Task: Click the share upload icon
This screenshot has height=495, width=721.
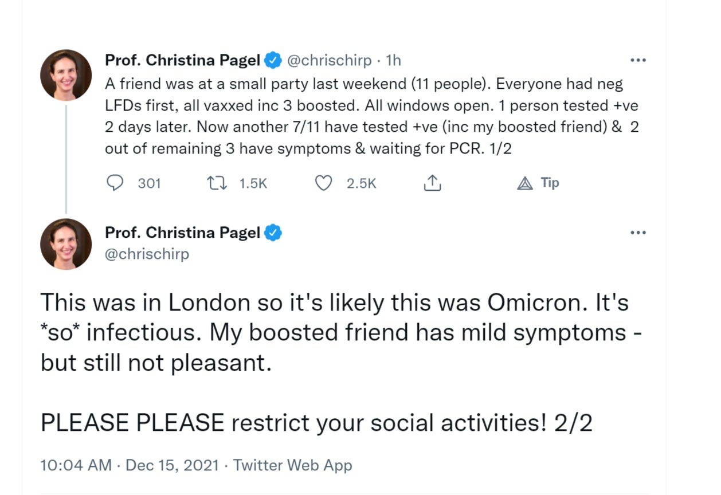Action: 432,183
